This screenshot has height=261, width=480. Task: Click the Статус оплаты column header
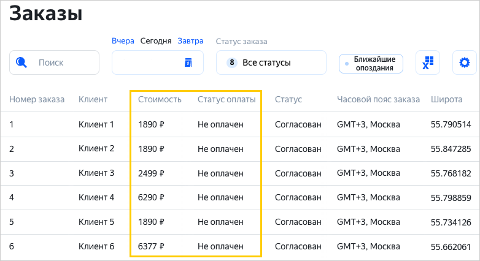click(x=226, y=99)
